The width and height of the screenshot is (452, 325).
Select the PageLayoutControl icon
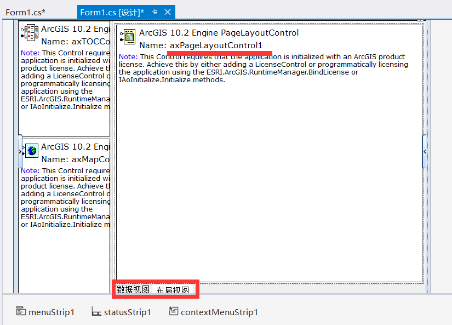[x=128, y=37]
